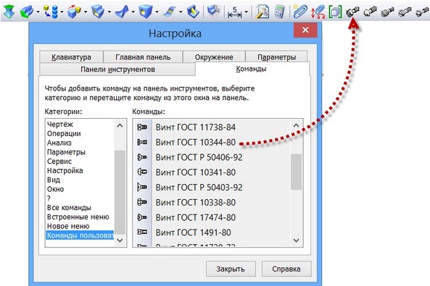Screen dimensions: 430x286
Task: Open dropdown arrow beside curved surface icon
Action: click(x=133, y=12)
